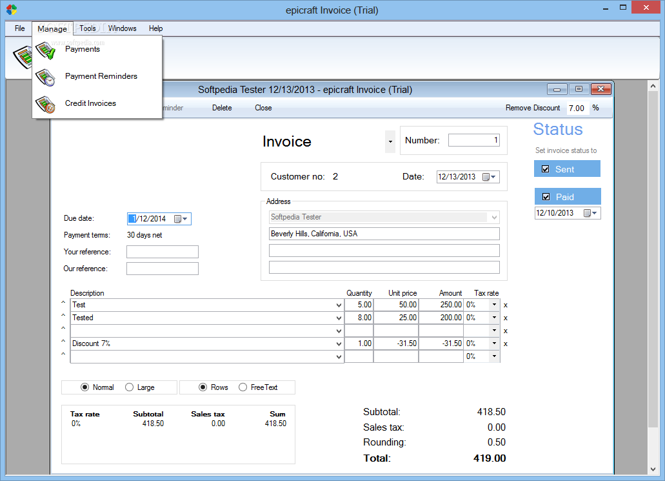The width and height of the screenshot is (665, 481).
Task: Move the Discount 7% row up
Action: 63,342
